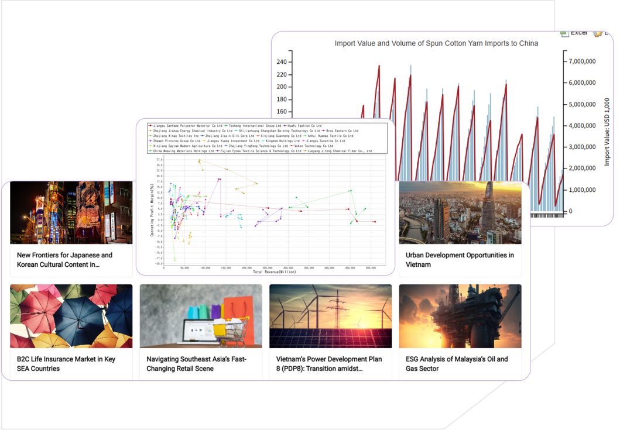Screen dimensions: 637x430
Task: Click the Spun Cotton Yarn Imports chart title
Action: click(436, 43)
